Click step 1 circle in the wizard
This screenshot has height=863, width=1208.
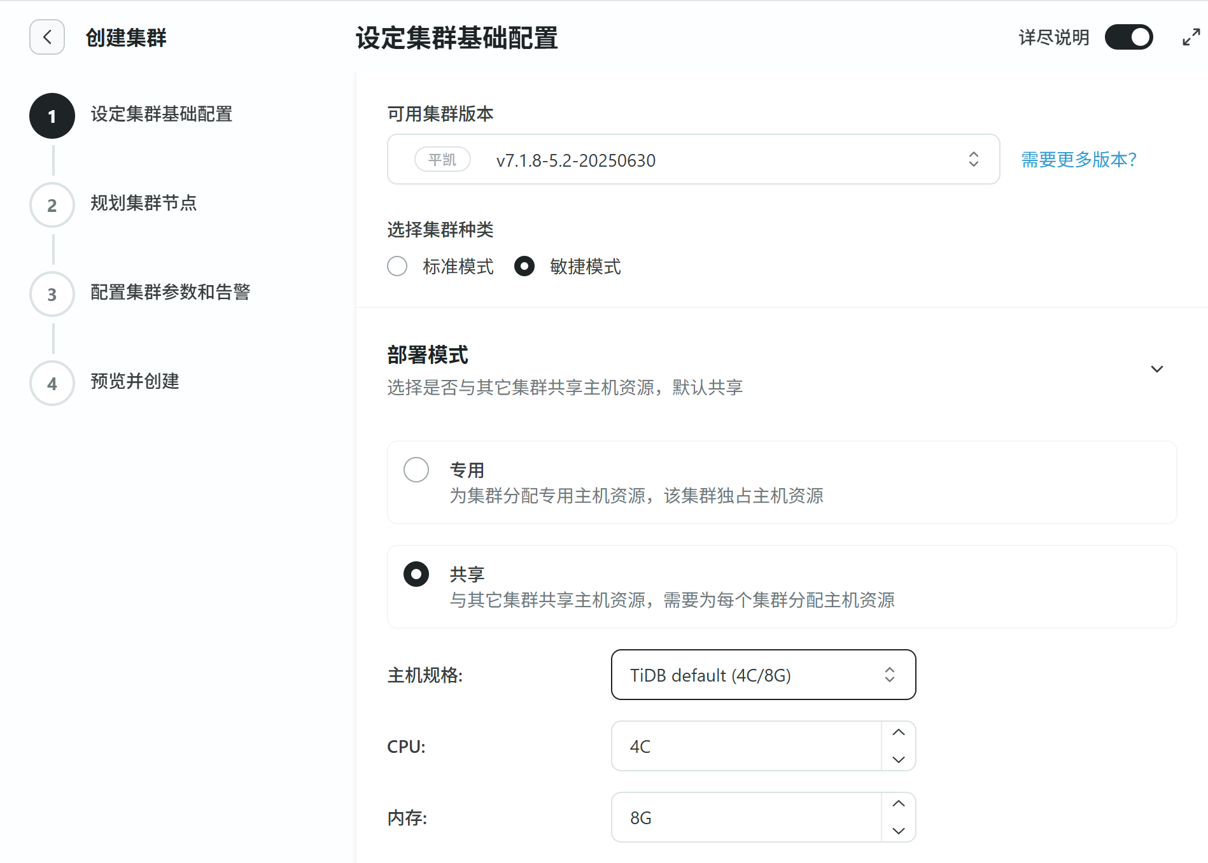52,116
